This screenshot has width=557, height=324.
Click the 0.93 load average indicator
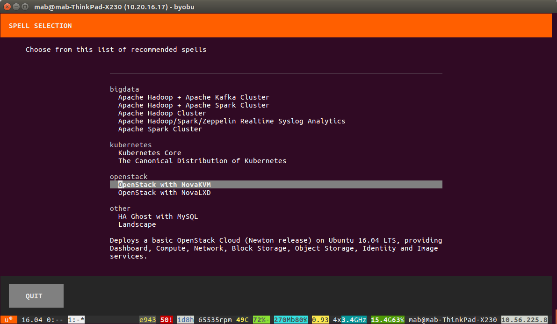click(x=320, y=320)
